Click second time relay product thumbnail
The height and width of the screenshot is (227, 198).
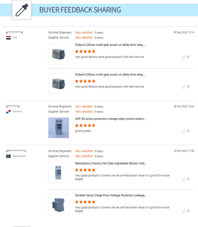[59, 83]
